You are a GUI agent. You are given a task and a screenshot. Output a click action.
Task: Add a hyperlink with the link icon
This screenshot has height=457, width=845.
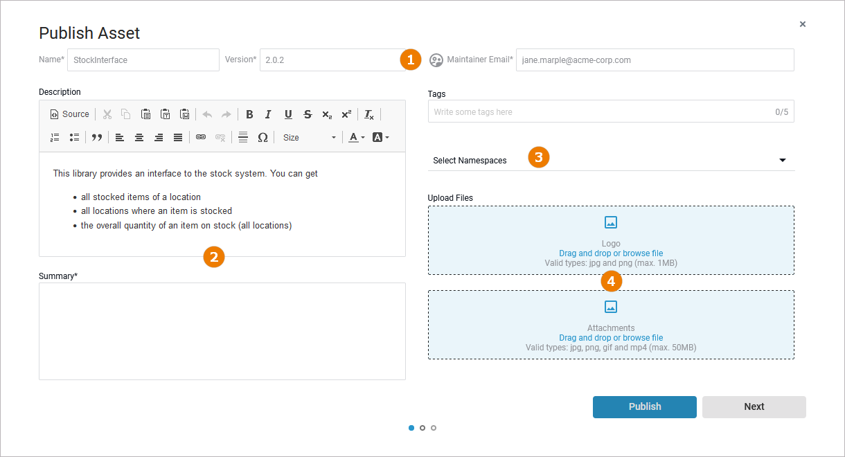click(x=201, y=137)
